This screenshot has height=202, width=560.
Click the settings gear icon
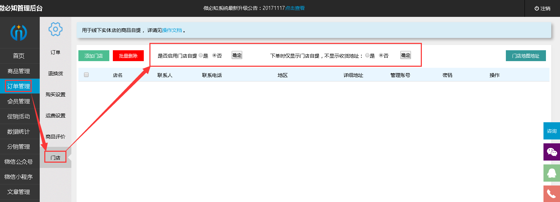tap(55, 29)
